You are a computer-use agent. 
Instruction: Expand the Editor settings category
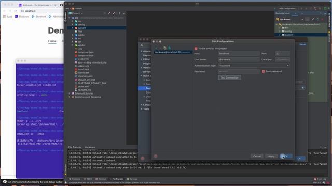pyautogui.click(x=142, y=59)
